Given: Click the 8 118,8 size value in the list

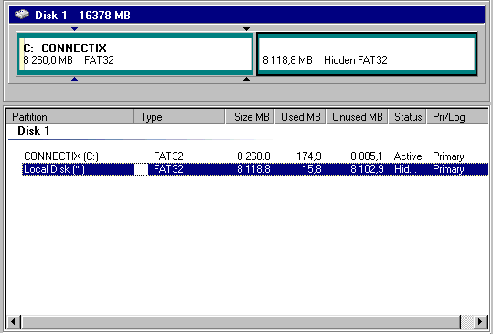Looking at the screenshot, I should point(253,169).
